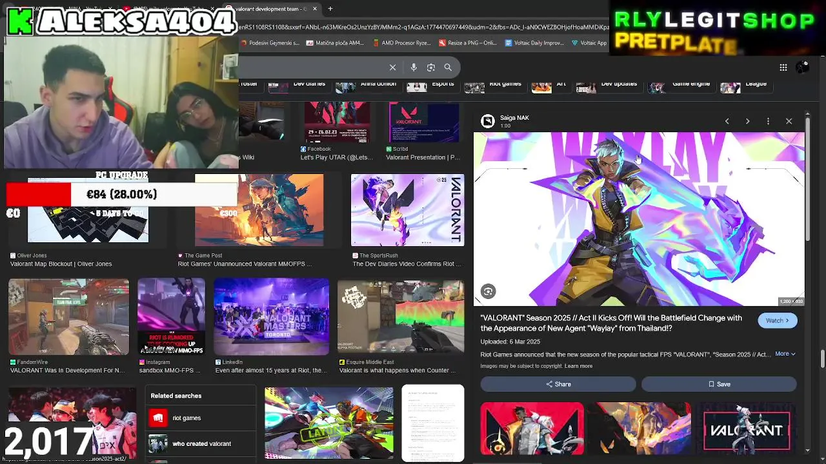826x464 pixels.
Task: Open more options in preview panel
Action: [768, 121]
